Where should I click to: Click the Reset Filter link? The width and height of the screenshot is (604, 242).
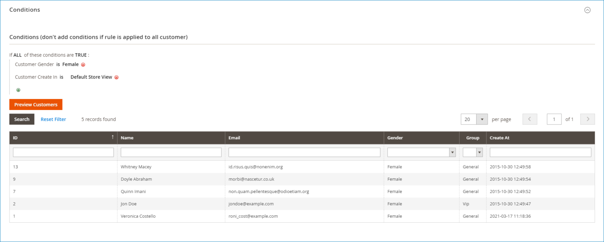click(x=53, y=119)
